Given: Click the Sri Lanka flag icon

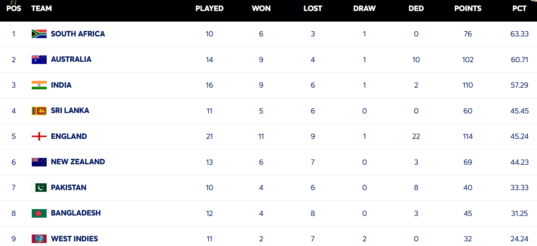Looking at the screenshot, I should tap(39, 111).
